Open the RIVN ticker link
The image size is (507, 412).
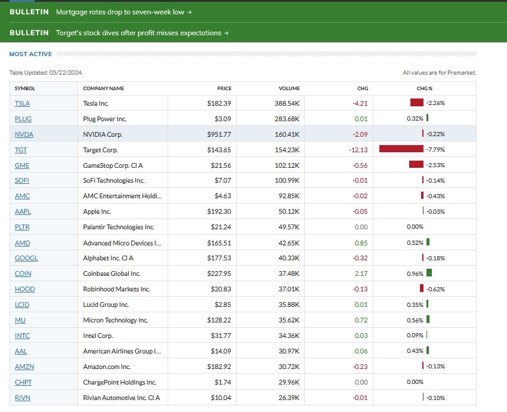22,398
